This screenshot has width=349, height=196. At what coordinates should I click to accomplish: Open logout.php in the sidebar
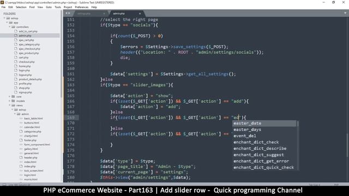[25, 75]
